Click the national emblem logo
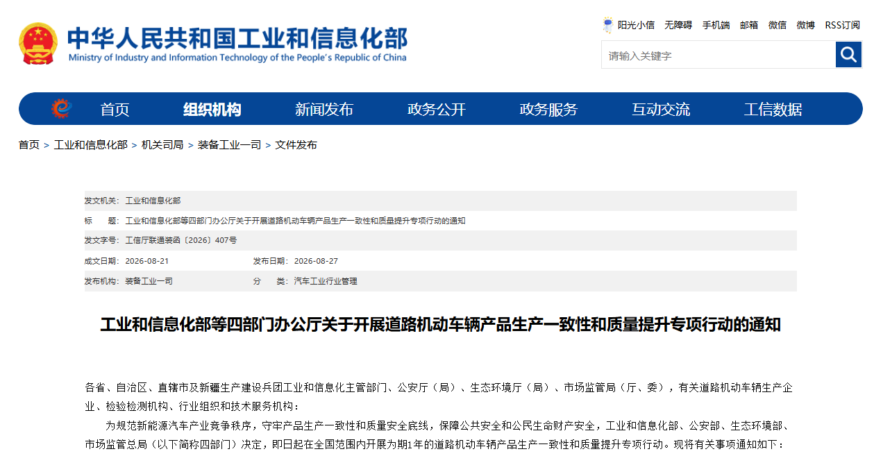The height and width of the screenshot is (456, 874). point(39,44)
